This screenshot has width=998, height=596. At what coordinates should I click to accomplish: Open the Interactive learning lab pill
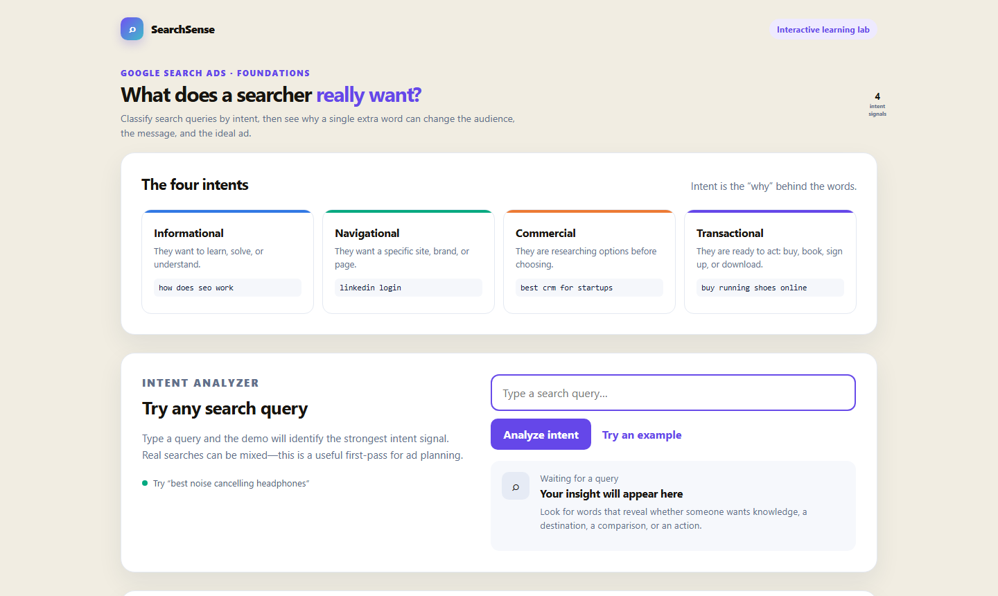click(x=823, y=30)
